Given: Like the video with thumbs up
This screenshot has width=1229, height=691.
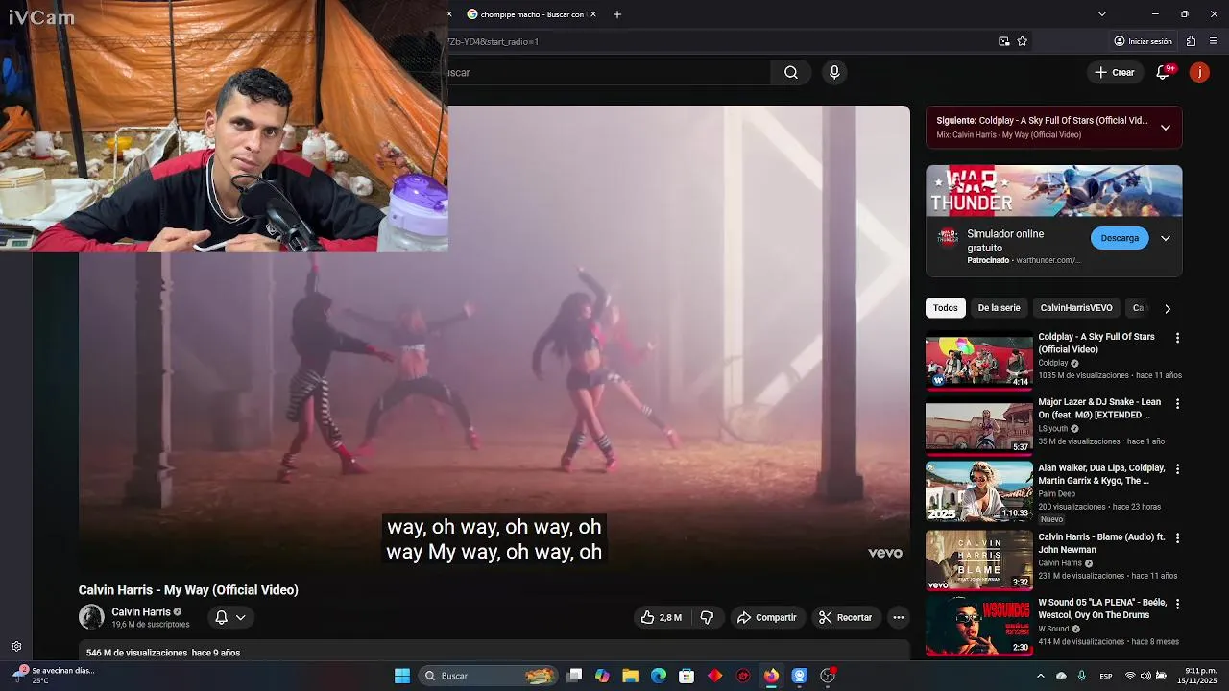Looking at the screenshot, I should click(x=663, y=617).
